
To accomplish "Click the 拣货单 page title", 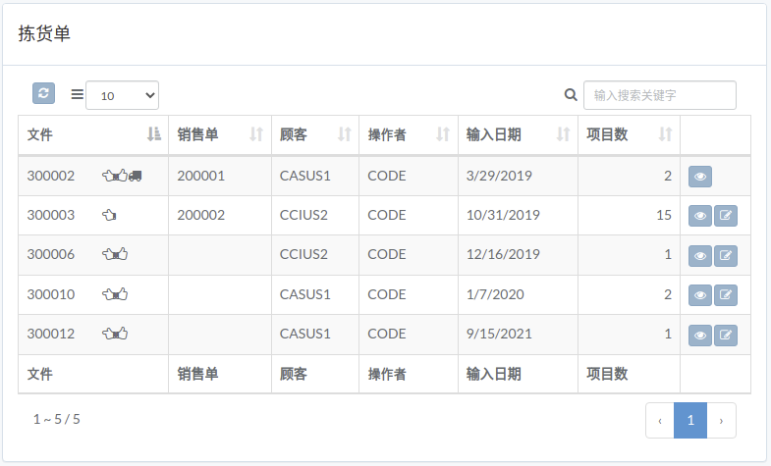I will pos(44,33).
